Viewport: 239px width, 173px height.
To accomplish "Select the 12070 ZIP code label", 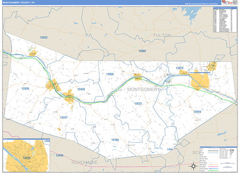I will point(180,68).
